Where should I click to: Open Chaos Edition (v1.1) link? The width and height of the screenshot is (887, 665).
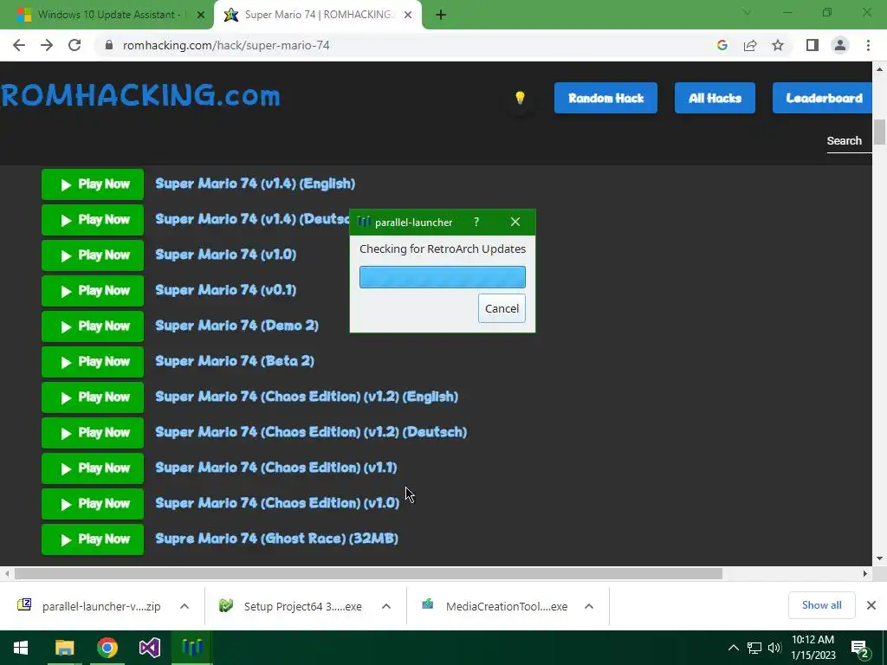click(276, 468)
